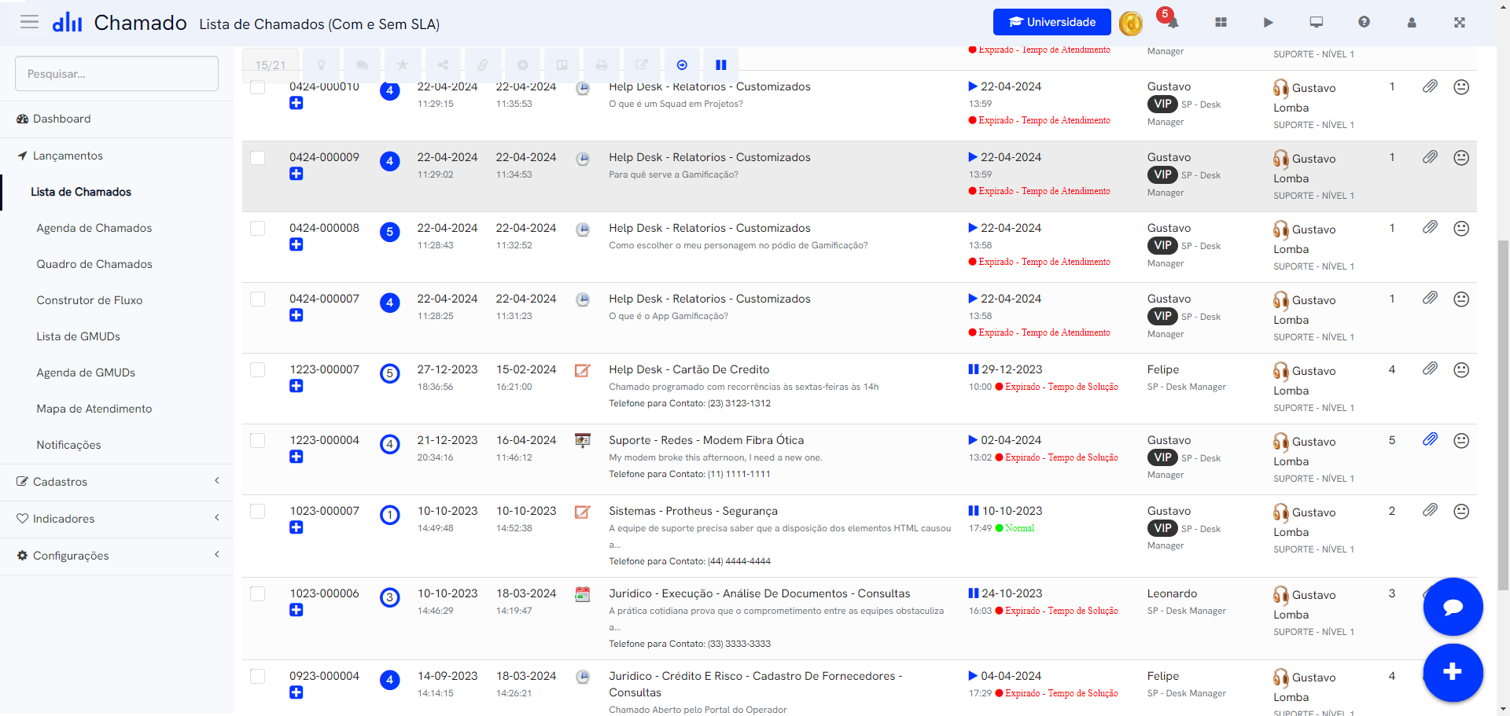Select checkbox for ticket 1223-000004

click(x=257, y=440)
